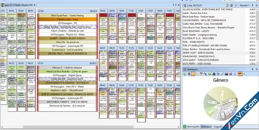Screen dimensions: 259x130
Task: Select MICHEL TELÓ - HUMILDE RESIDÊNCIA
Action: point(67,53)
